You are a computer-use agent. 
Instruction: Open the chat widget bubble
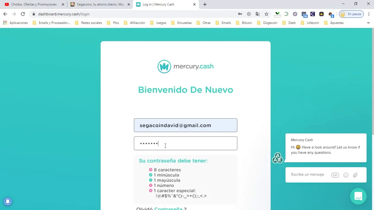[x=358, y=196]
